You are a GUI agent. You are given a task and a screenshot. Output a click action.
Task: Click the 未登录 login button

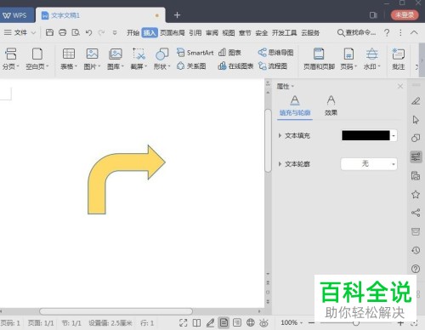tap(405, 14)
